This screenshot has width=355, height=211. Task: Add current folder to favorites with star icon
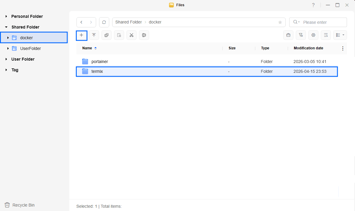[x=280, y=22]
